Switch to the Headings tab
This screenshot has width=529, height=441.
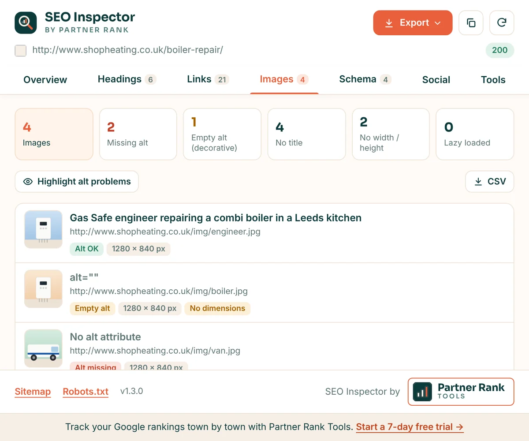pyautogui.click(x=127, y=79)
